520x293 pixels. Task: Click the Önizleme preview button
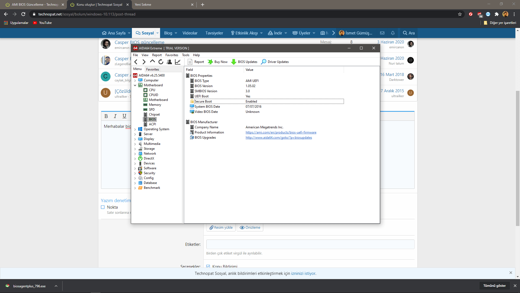[x=250, y=228]
